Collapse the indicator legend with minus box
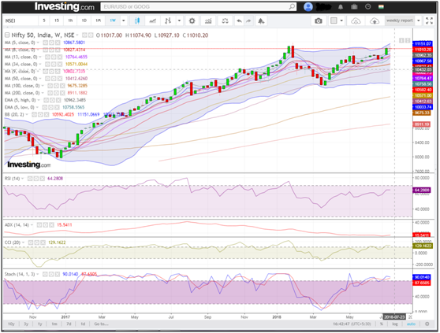 (x=7, y=35)
